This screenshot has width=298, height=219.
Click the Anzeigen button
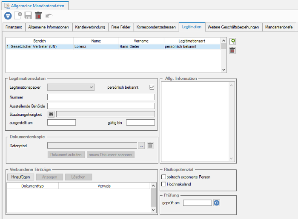tap(50, 177)
